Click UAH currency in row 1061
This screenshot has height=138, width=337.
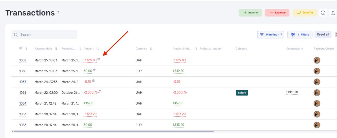pyautogui.click(x=139, y=93)
